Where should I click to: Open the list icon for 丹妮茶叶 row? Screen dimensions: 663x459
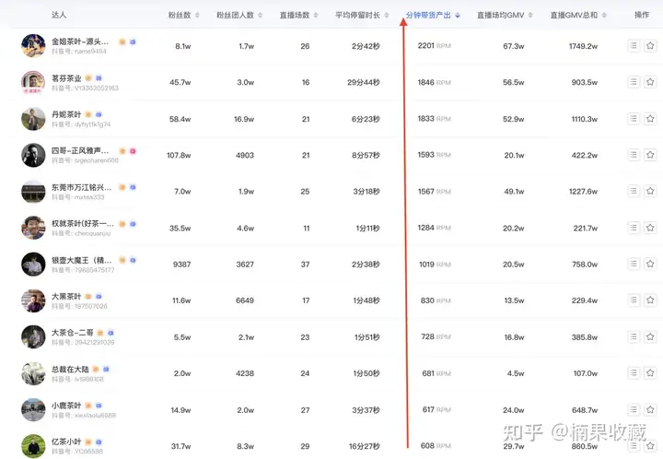point(633,119)
